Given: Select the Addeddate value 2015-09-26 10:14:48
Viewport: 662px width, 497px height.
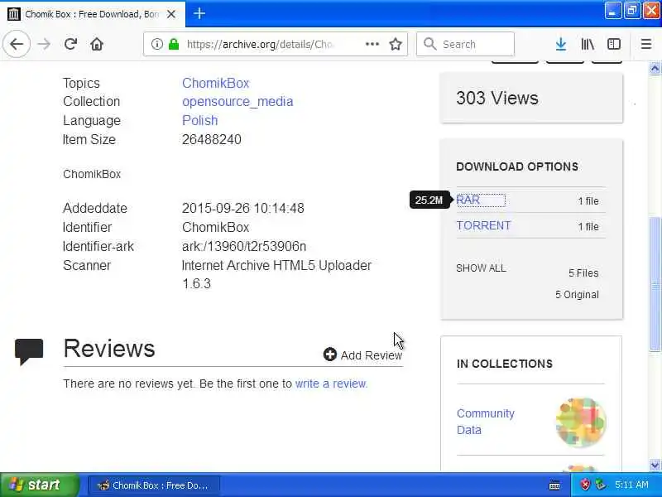Looking at the screenshot, I should [242, 209].
